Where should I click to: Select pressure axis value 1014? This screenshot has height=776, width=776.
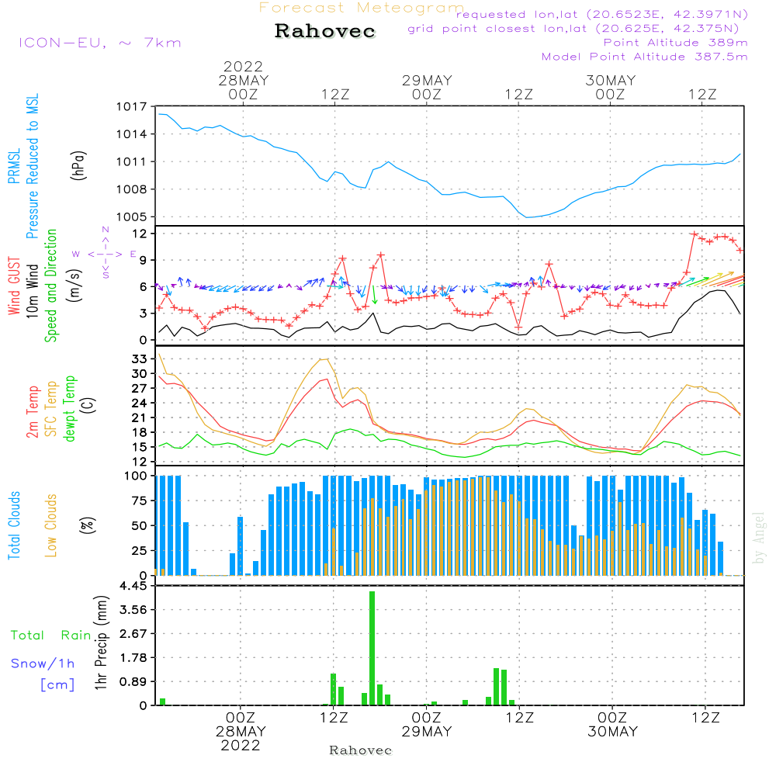(132, 134)
